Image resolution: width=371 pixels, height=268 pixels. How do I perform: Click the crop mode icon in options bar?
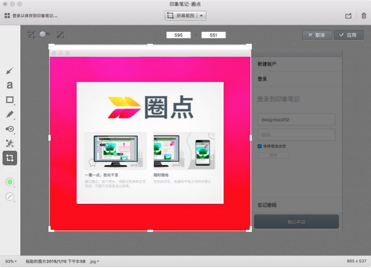coord(31,35)
